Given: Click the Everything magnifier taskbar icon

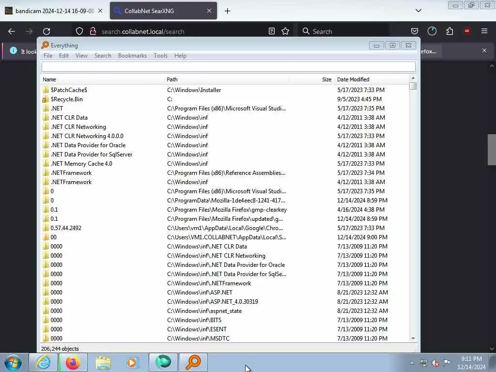Looking at the screenshot, I should click(193, 362).
